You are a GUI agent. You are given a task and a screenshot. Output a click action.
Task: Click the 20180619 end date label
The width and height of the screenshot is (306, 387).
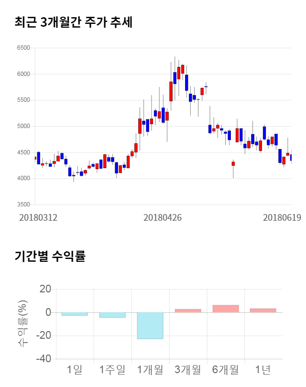(282, 217)
